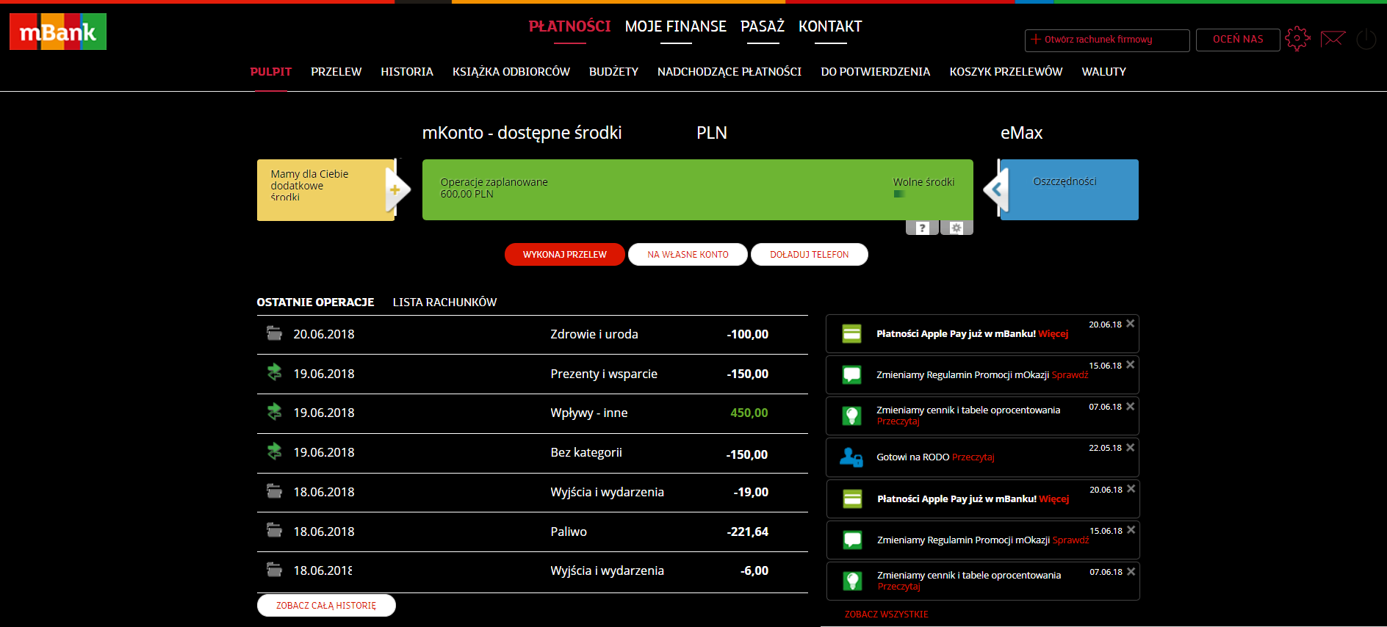Click the WYKONAJ PRZELEW button

click(x=565, y=255)
